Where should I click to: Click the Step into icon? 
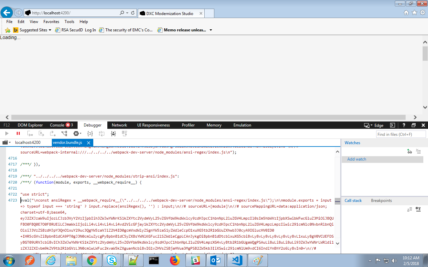click(x=30, y=133)
